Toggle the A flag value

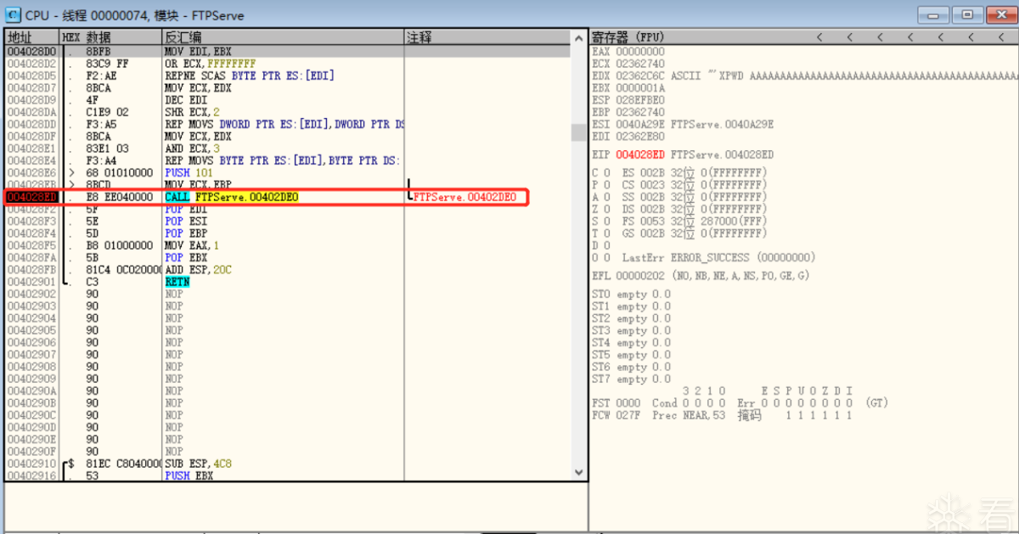tap(606, 197)
